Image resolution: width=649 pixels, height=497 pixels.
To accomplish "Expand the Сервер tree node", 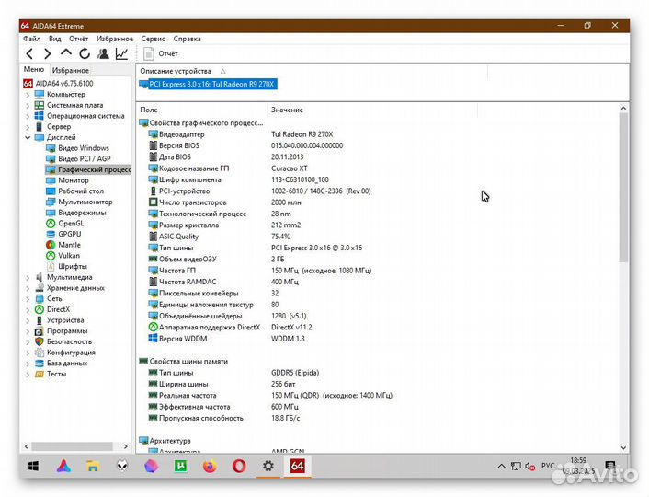I will [28, 127].
